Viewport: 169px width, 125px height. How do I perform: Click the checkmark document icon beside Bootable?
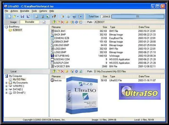pos(44,22)
